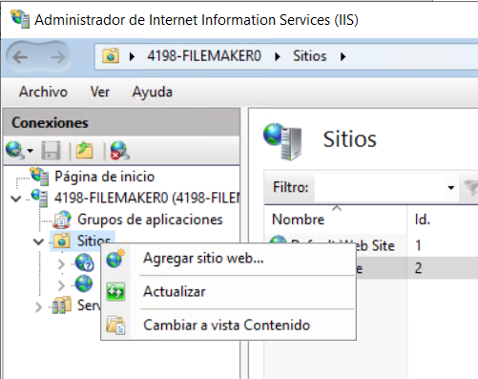The image size is (478, 379).
Task: Select Página de inicio tree node
Action: pyautogui.click(x=104, y=177)
